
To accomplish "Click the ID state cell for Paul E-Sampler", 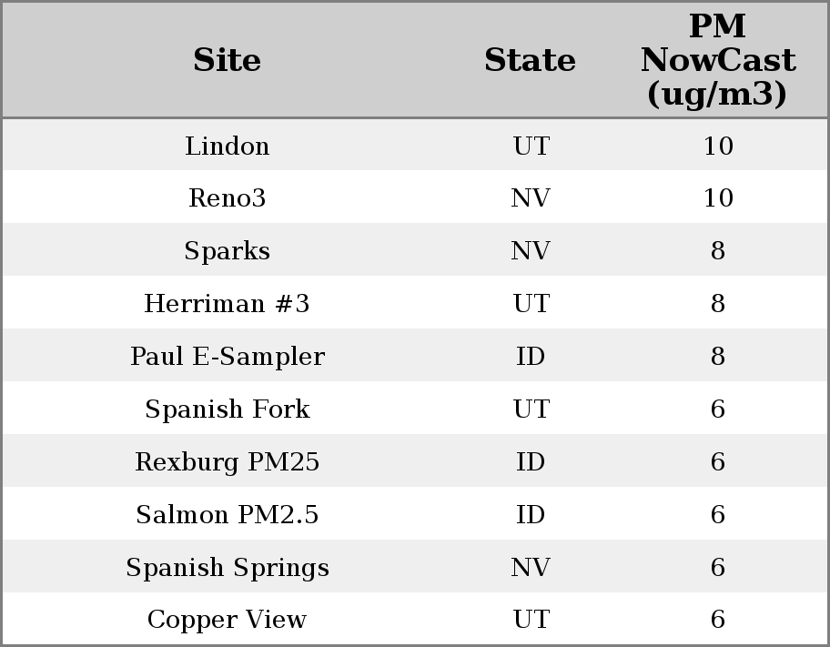I will pyautogui.click(x=531, y=356).
